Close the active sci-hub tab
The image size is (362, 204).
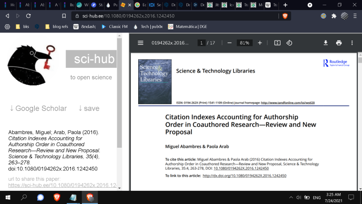tap(130, 5)
